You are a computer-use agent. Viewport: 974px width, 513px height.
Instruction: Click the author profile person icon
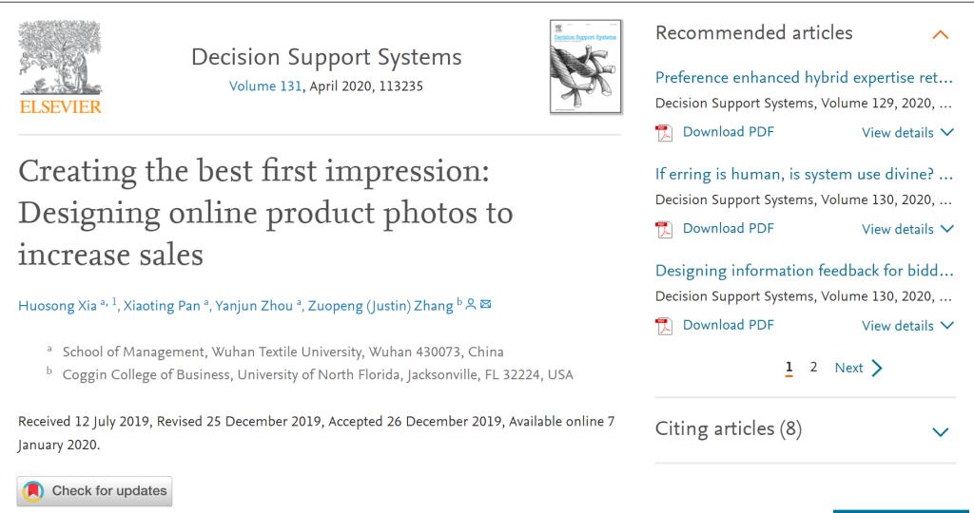[472, 304]
